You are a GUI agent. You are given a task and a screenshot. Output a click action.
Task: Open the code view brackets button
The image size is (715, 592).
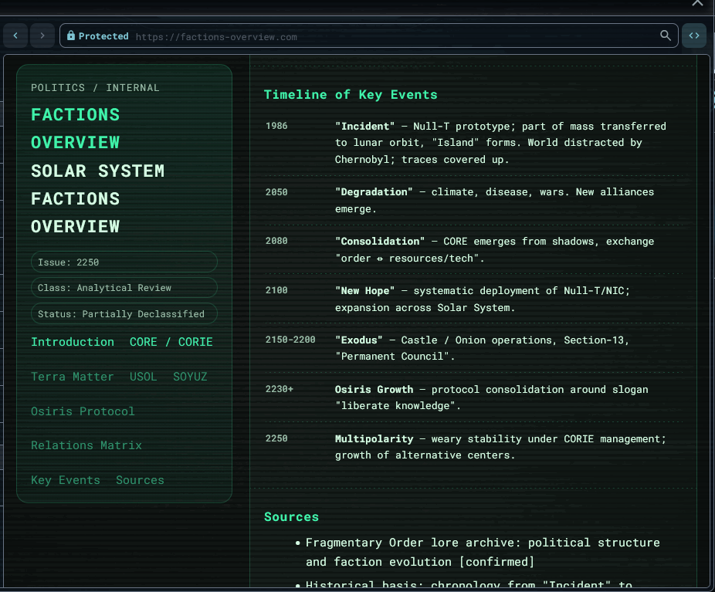click(x=694, y=36)
